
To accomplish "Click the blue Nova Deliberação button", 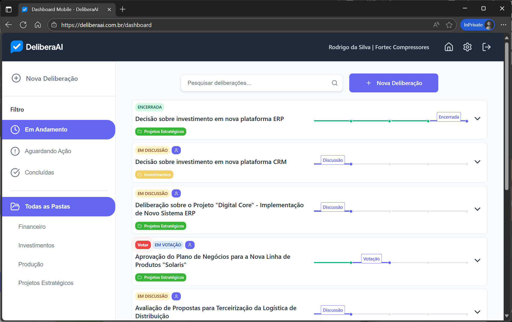I will pos(394,83).
